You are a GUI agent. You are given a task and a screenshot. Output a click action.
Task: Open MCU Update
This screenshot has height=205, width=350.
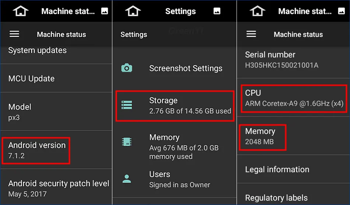coord(56,78)
